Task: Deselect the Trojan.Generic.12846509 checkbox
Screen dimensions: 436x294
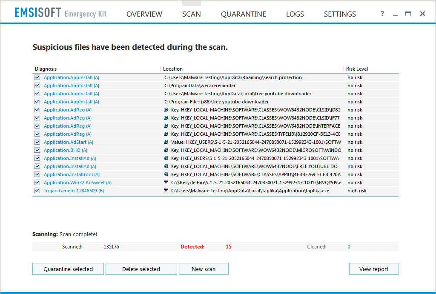Action: tap(37, 191)
